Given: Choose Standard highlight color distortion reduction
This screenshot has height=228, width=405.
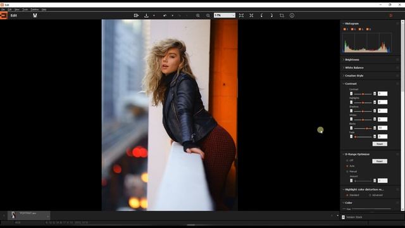Looking at the screenshot, I should coord(347,195).
